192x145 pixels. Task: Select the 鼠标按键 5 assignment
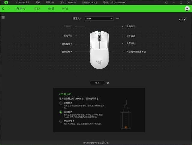(67, 44)
